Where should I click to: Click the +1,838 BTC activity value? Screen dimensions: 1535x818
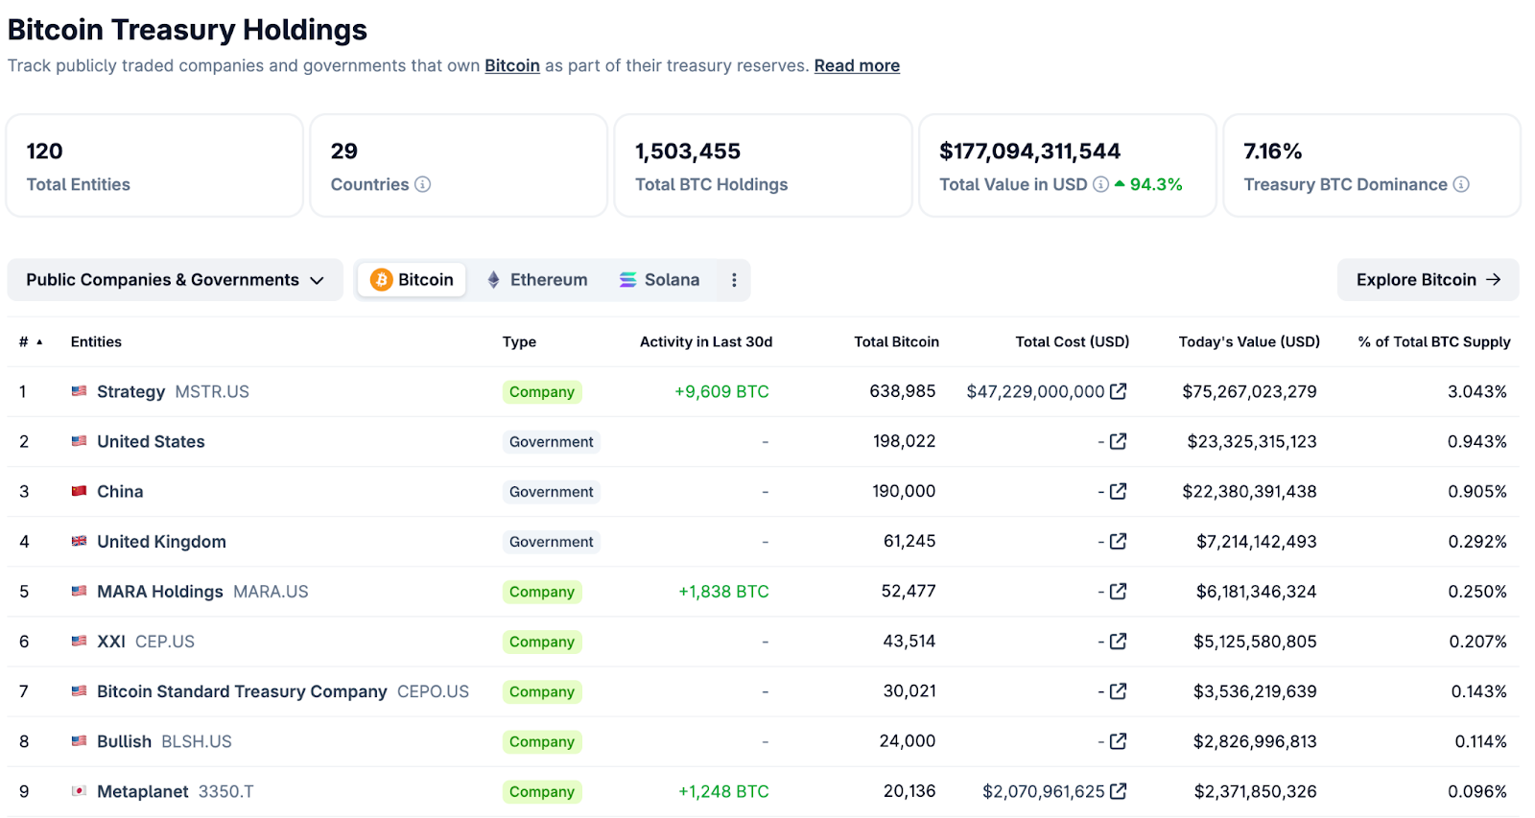tap(723, 592)
